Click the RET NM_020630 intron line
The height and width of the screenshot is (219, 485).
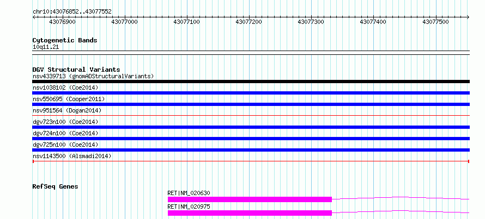click(x=401, y=198)
